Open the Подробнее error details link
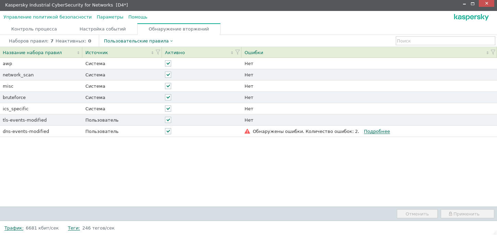This screenshot has width=497, height=235. [377, 131]
